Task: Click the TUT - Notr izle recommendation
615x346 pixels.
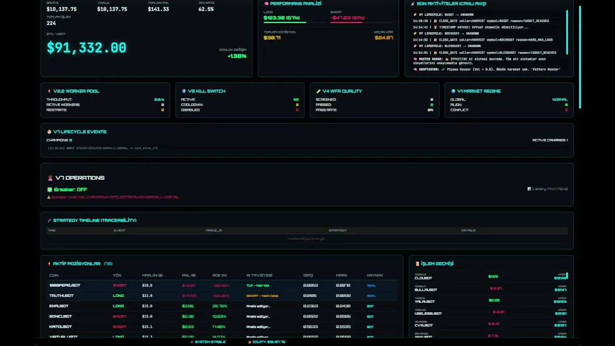Action: 258,285
